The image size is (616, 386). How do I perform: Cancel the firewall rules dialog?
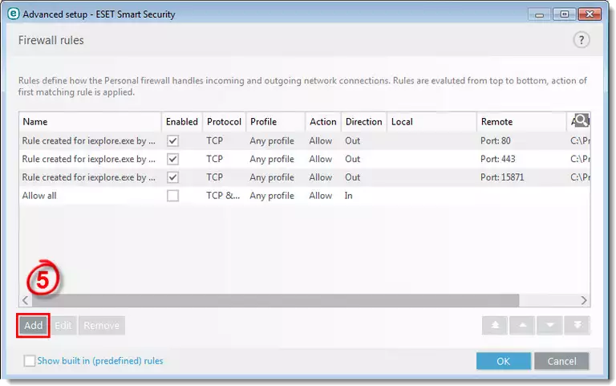[x=561, y=361]
